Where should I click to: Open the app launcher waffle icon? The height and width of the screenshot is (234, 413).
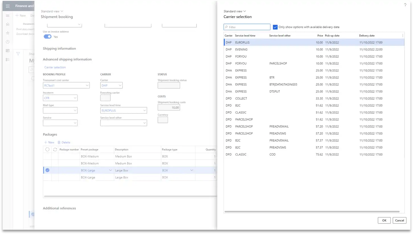click(x=8, y=6)
